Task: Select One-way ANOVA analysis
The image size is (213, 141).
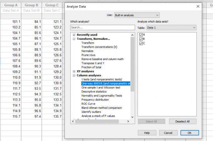Action: click(x=106, y=84)
